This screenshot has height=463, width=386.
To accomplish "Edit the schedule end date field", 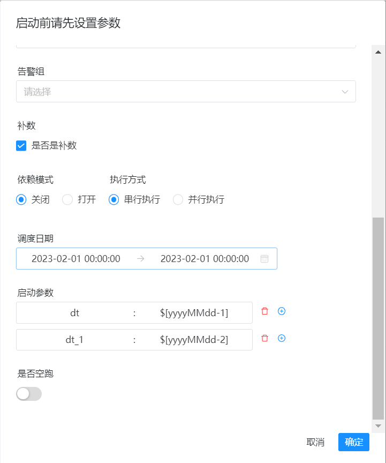I will click(205, 259).
